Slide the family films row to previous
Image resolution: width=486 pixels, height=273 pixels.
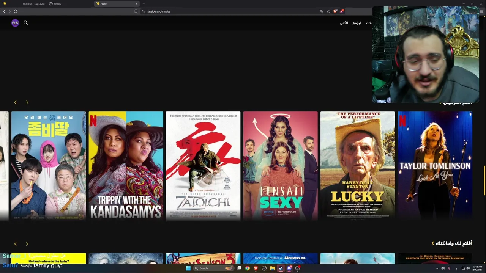pos(16,244)
